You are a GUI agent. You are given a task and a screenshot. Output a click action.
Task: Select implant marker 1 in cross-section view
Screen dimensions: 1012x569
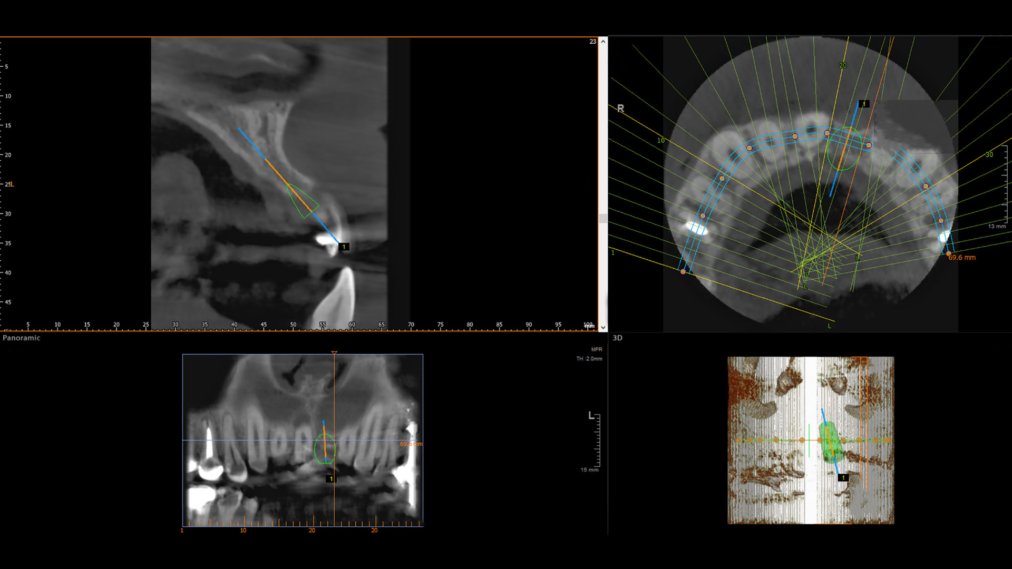tap(344, 247)
